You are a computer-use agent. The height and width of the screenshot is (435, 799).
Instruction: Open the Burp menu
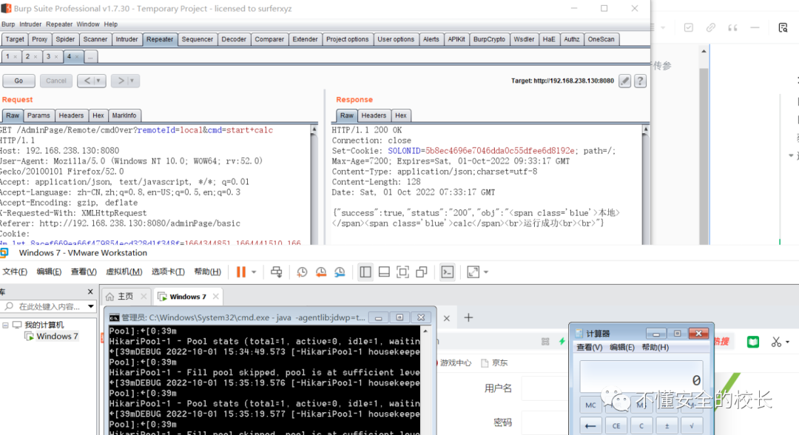pyautogui.click(x=8, y=24)
